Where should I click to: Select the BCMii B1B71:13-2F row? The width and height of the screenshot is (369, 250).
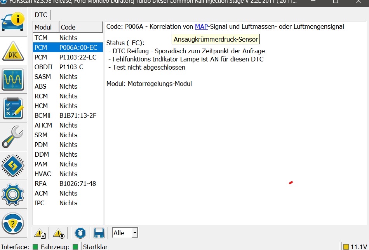(x=68, y=115)
